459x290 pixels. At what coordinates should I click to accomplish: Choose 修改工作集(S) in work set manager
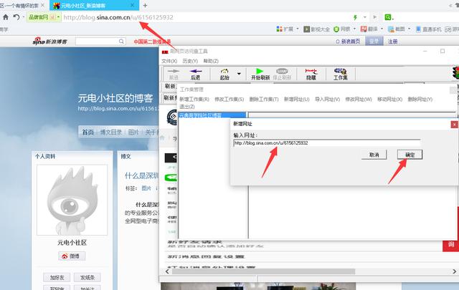pos(229,100)
